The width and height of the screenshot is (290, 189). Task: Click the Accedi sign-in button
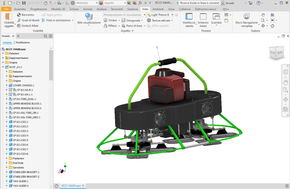(x=227, y=3)
